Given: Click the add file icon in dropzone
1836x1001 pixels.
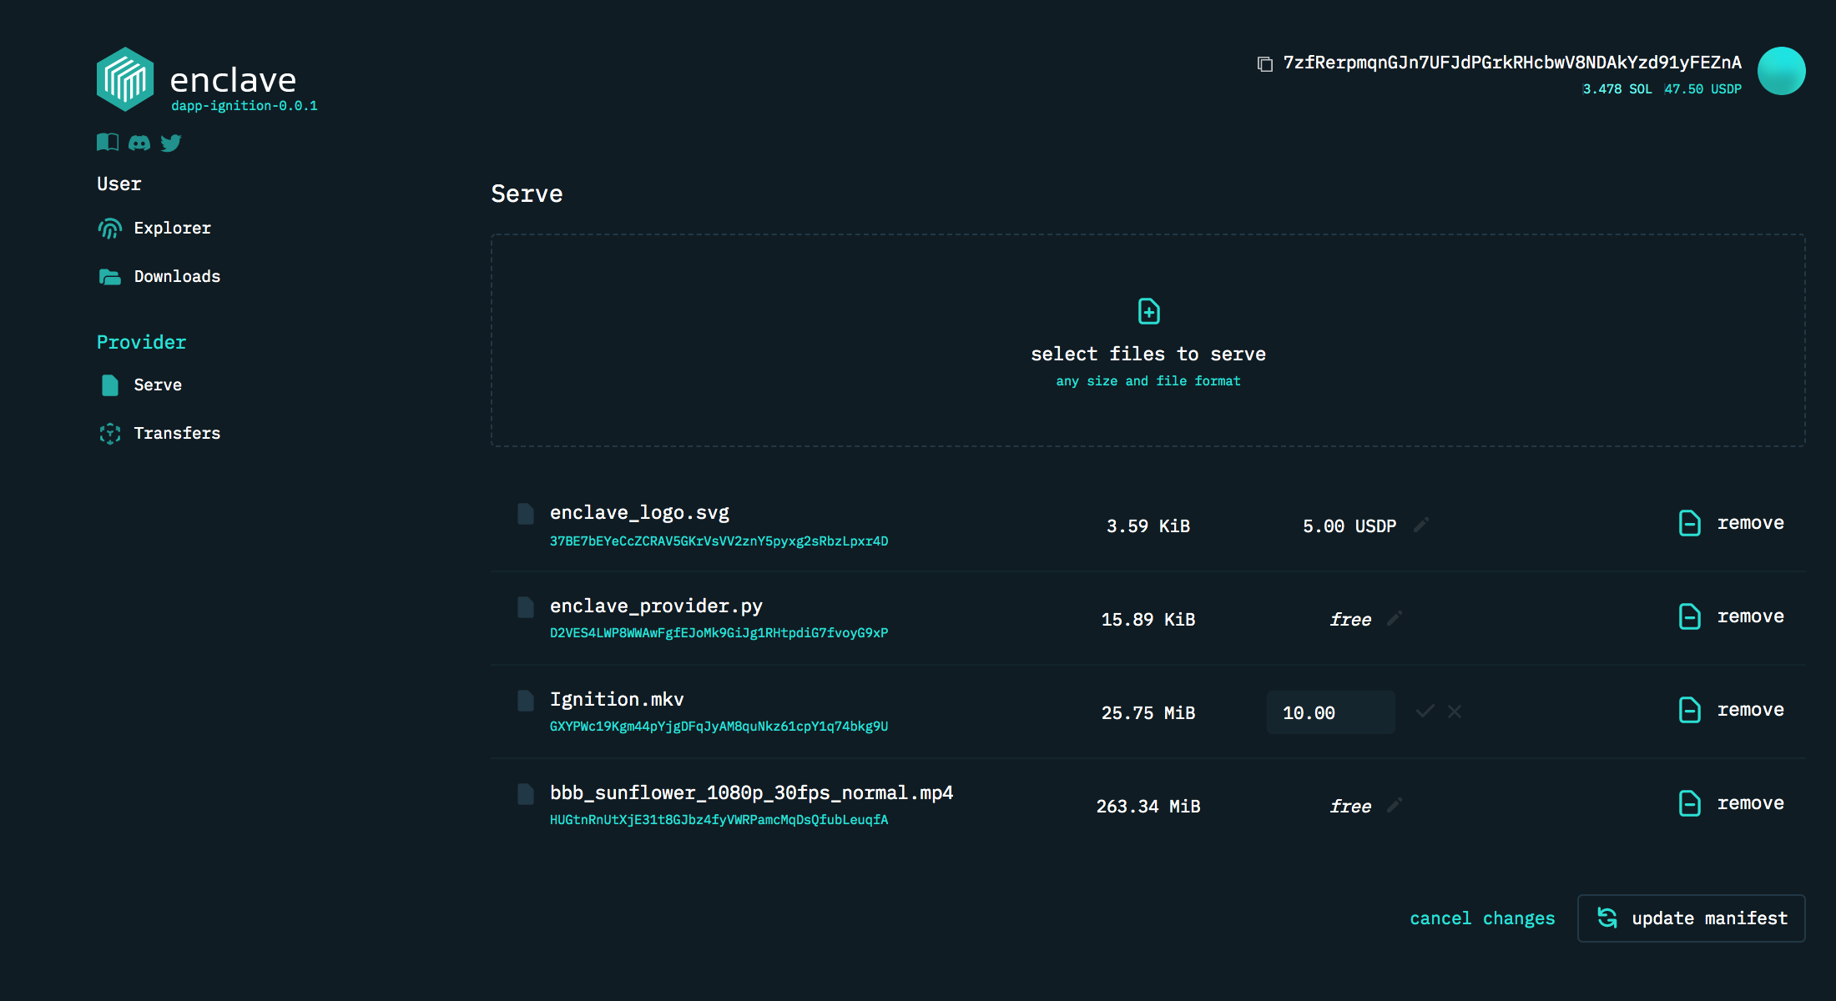Looking at the screenshot, I should pyautogui.click(x=1148, y=312).
